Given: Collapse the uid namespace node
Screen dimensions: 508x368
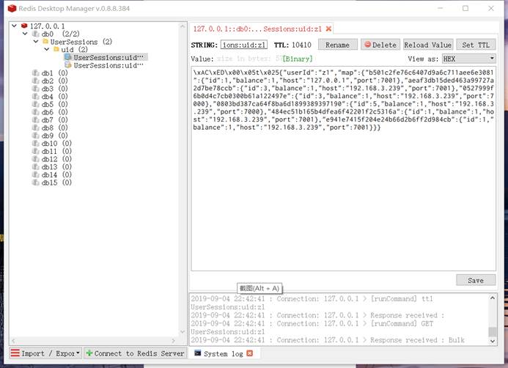Looking at the screenshot, I should point(47,49).
